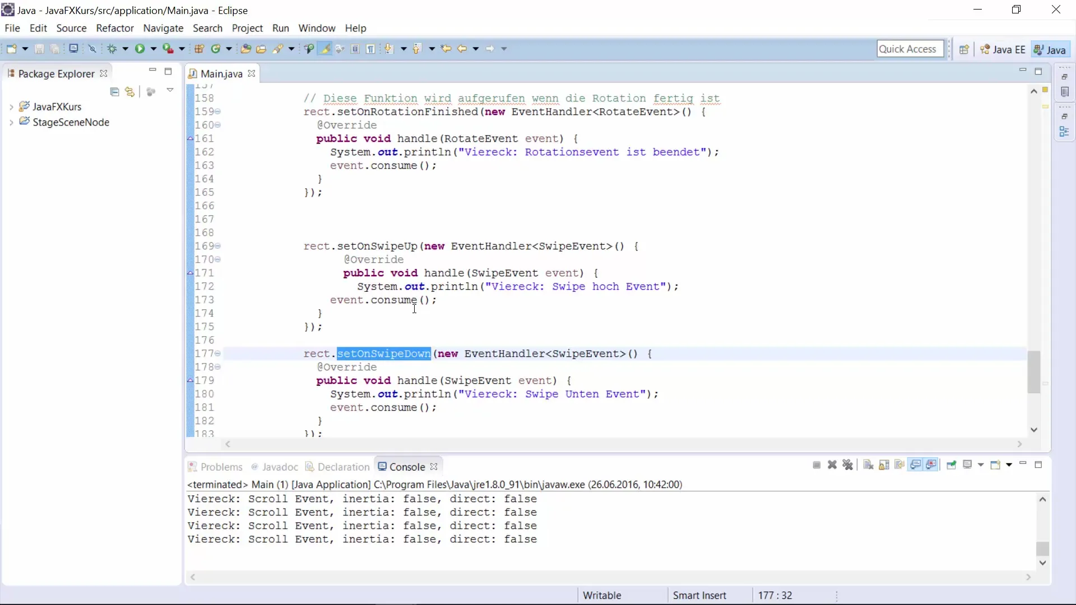
Task: Open Back history dropdown arrow
Action: point(476,49)
